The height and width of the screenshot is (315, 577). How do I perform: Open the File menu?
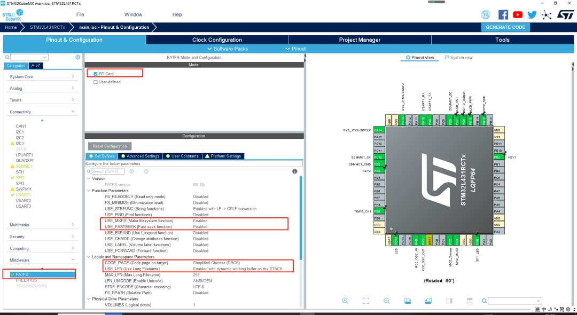80,15
